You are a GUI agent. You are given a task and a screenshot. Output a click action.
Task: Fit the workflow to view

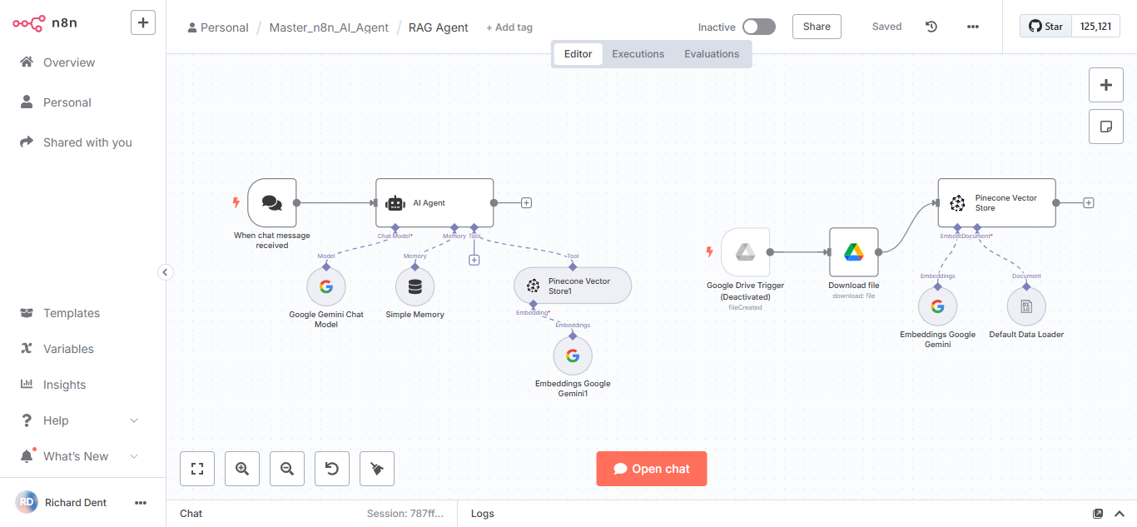click(197, 469)
